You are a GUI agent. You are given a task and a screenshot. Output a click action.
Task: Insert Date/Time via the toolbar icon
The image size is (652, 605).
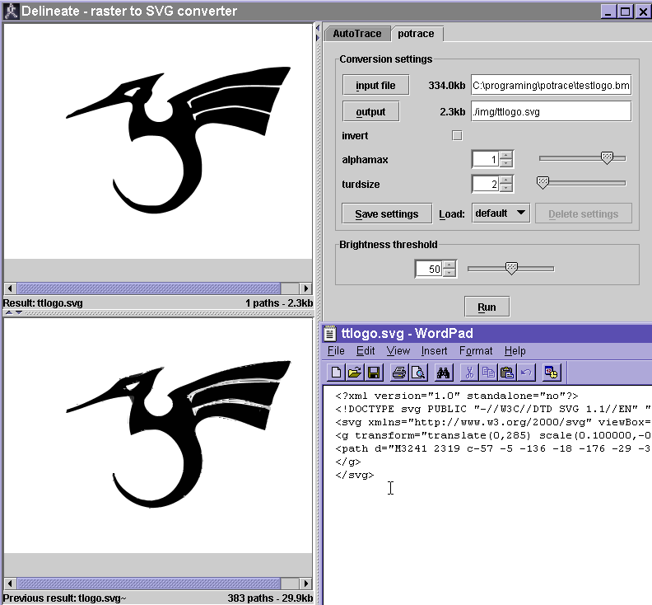(x=552, y=373)
